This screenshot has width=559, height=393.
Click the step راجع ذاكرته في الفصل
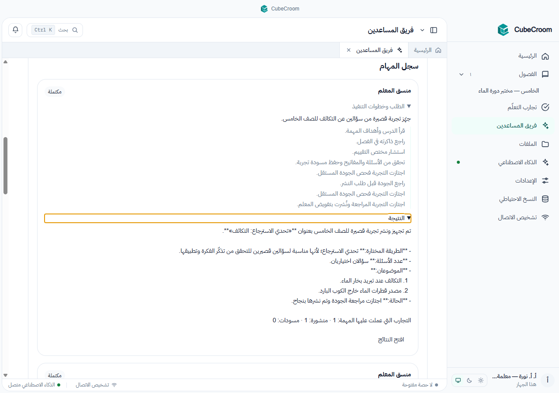[380, 141]
